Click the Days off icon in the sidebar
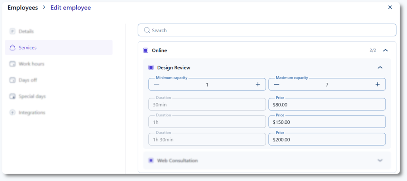Viewport: 407px width, 181px height. 12,80
